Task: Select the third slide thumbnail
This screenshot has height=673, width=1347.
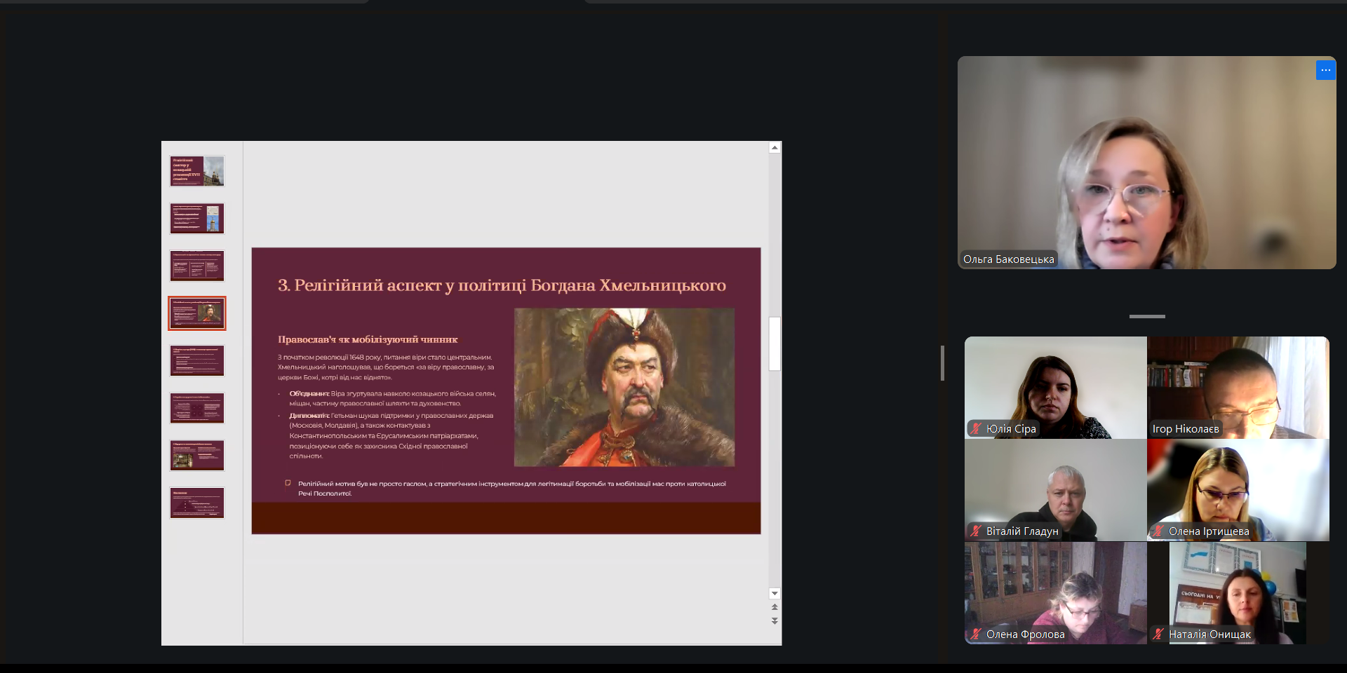Action: [197, 266]
